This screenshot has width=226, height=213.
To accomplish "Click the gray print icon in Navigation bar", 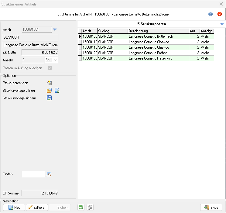I will click(x=90, y=208).
